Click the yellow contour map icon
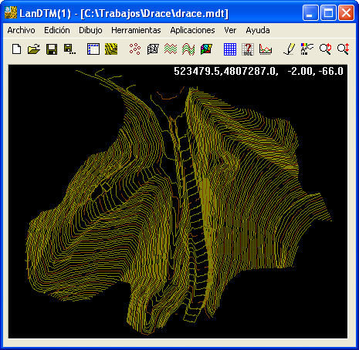The image size is (359, 350). coord(111,49)
